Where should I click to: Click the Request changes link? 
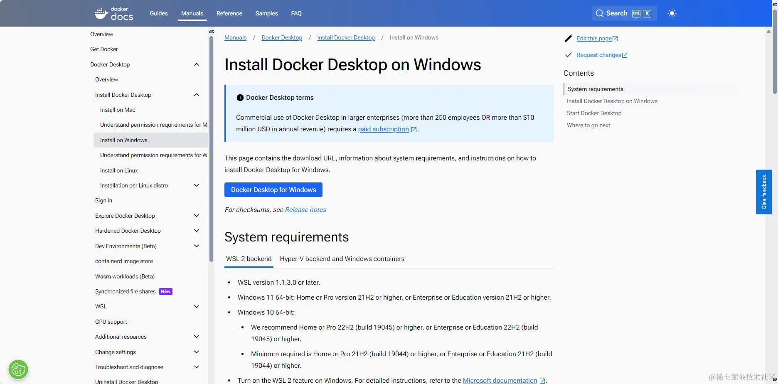click(599, 55)
